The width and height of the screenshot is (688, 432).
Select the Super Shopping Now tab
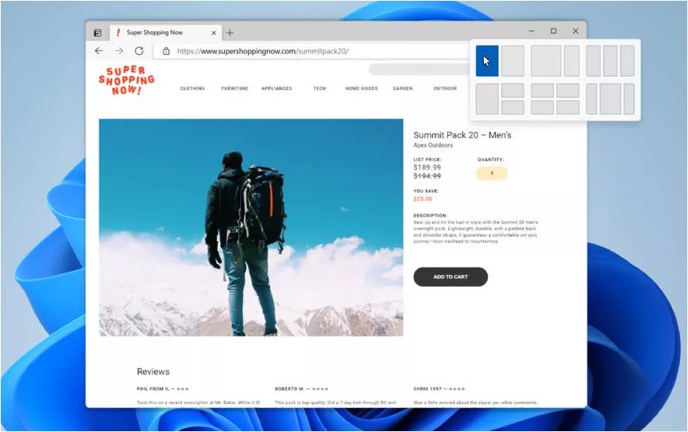pyautogui.click(x=159, y=33)
